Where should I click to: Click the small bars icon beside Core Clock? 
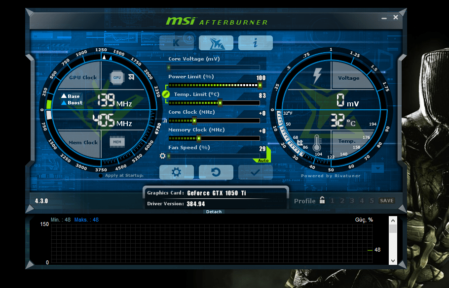point(165,121)
